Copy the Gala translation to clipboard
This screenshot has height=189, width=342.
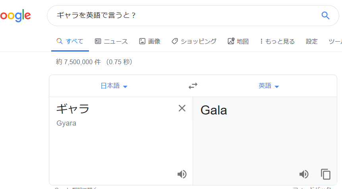click(x=326, y=174)
